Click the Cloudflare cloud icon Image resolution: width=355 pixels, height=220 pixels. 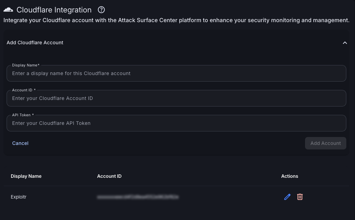pos(8,10)
